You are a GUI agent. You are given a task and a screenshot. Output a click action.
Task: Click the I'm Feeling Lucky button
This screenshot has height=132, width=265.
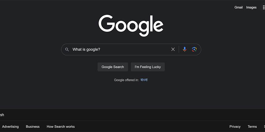click(148, 67)
